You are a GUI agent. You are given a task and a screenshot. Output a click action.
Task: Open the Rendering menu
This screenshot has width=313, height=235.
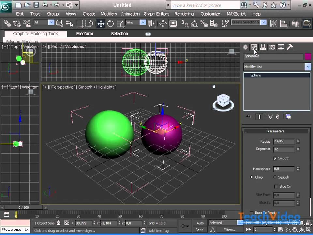coord(184,14)
